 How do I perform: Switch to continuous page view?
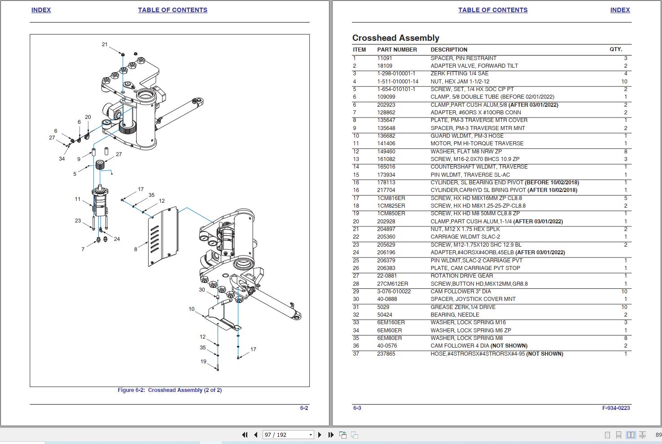[618, 435]
